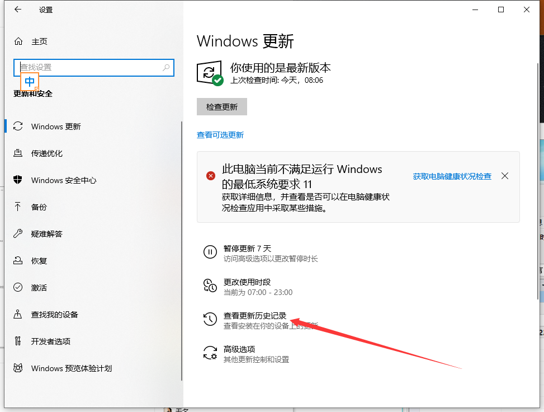Click the gear sync icon beside 高级选项

(x=210, y=353)
